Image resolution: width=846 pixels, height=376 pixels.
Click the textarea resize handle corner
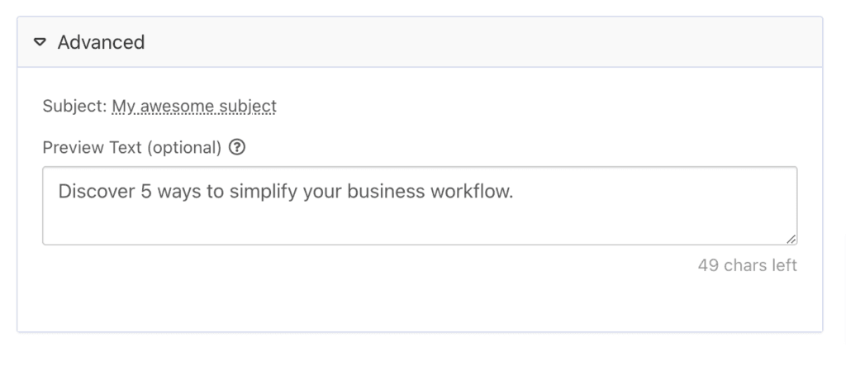tap(791, 239)
